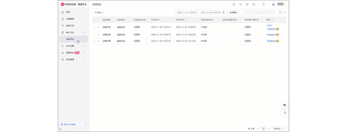Click the AI审计 link in first row
Viewport: 347px width, 132px height.
pyautogui.click(x=269, y=26)
